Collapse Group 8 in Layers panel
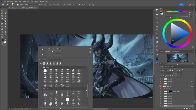This screenshot has width=196, height=110. point(163,89)
